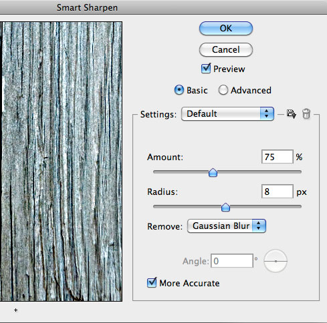
Task: Open the Settings Default dropdown
Action: (227, 114)
